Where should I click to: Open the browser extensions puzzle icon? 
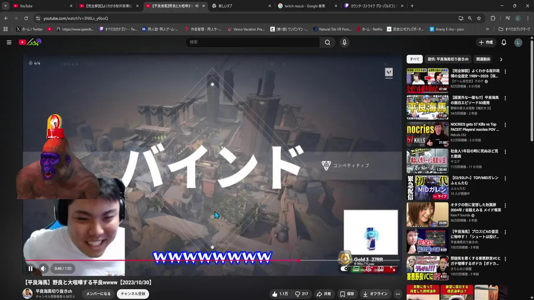click(x=493, y=18)
